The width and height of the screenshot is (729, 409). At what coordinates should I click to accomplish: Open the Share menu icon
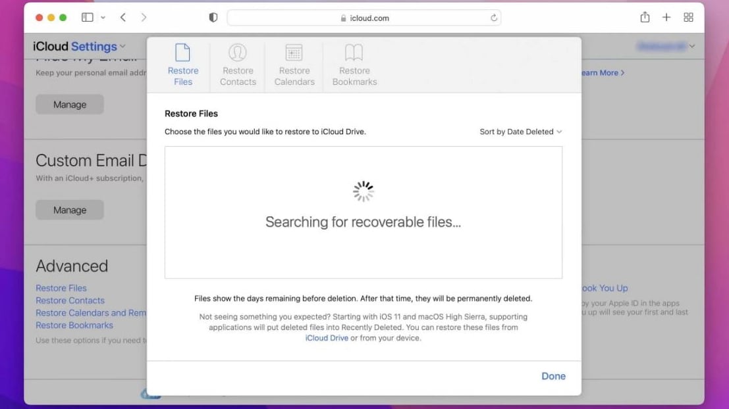(645, 17)
